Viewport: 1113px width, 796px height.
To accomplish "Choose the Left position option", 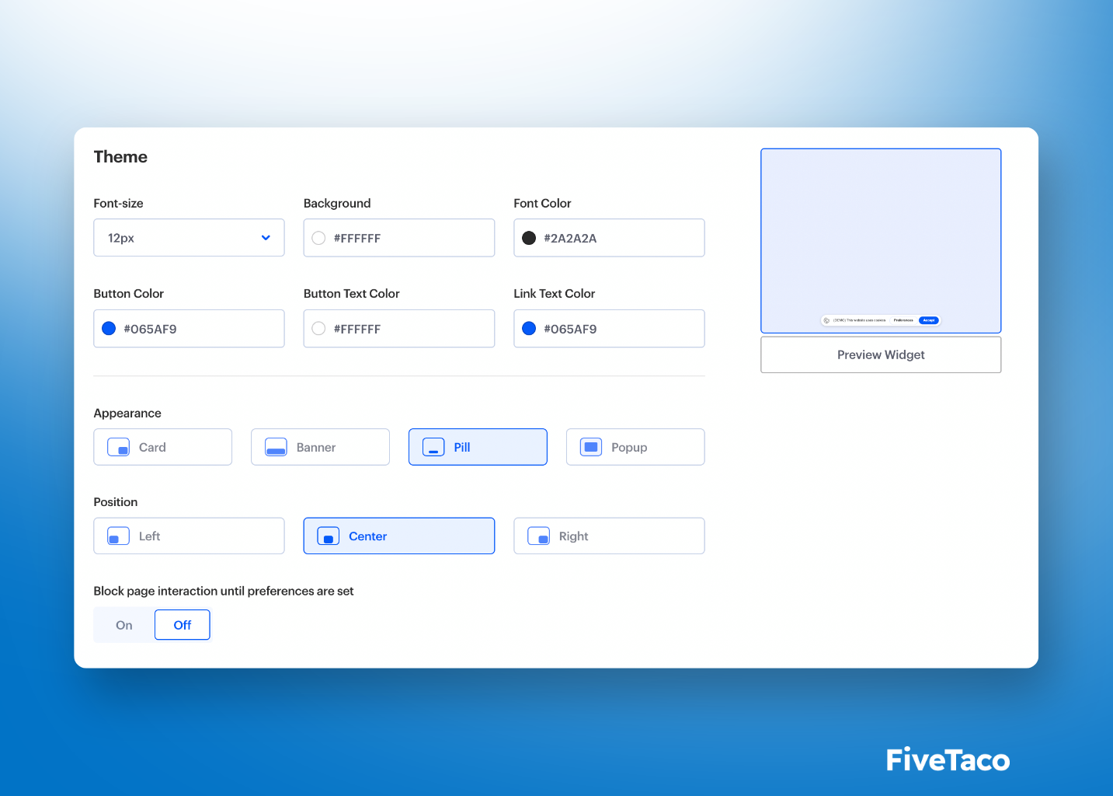I will [189, 536].
